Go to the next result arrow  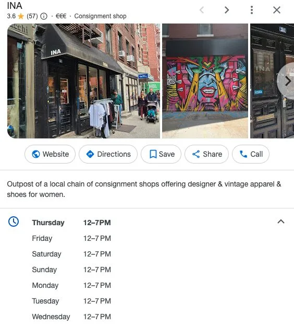tap(227, 10)
